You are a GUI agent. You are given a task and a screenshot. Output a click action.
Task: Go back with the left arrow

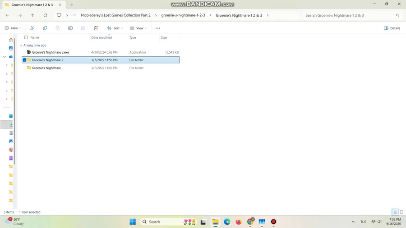point(7,15)
